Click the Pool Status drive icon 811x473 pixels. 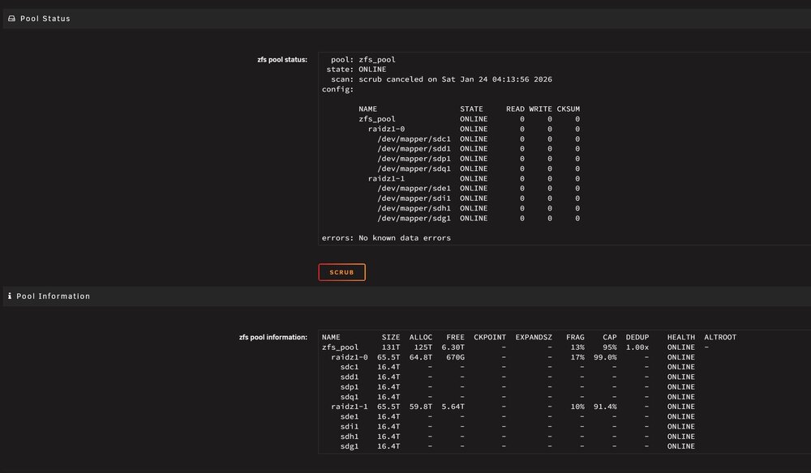point(11,19)
